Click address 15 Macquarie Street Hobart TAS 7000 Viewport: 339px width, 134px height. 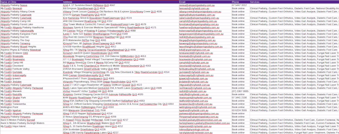tap(121, 110)
